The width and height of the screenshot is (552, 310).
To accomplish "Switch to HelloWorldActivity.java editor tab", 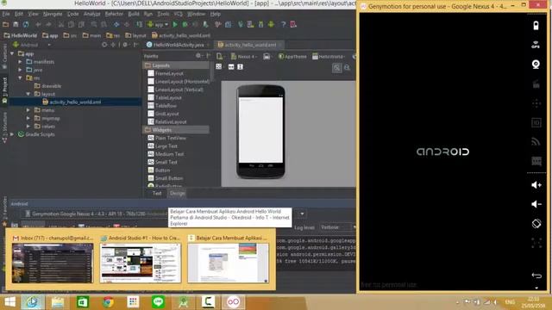I will (x=179, y=45).
